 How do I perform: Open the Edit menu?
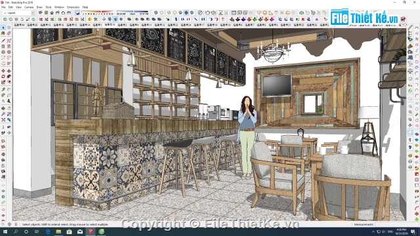pyautogui.click(x=10, y=7)
